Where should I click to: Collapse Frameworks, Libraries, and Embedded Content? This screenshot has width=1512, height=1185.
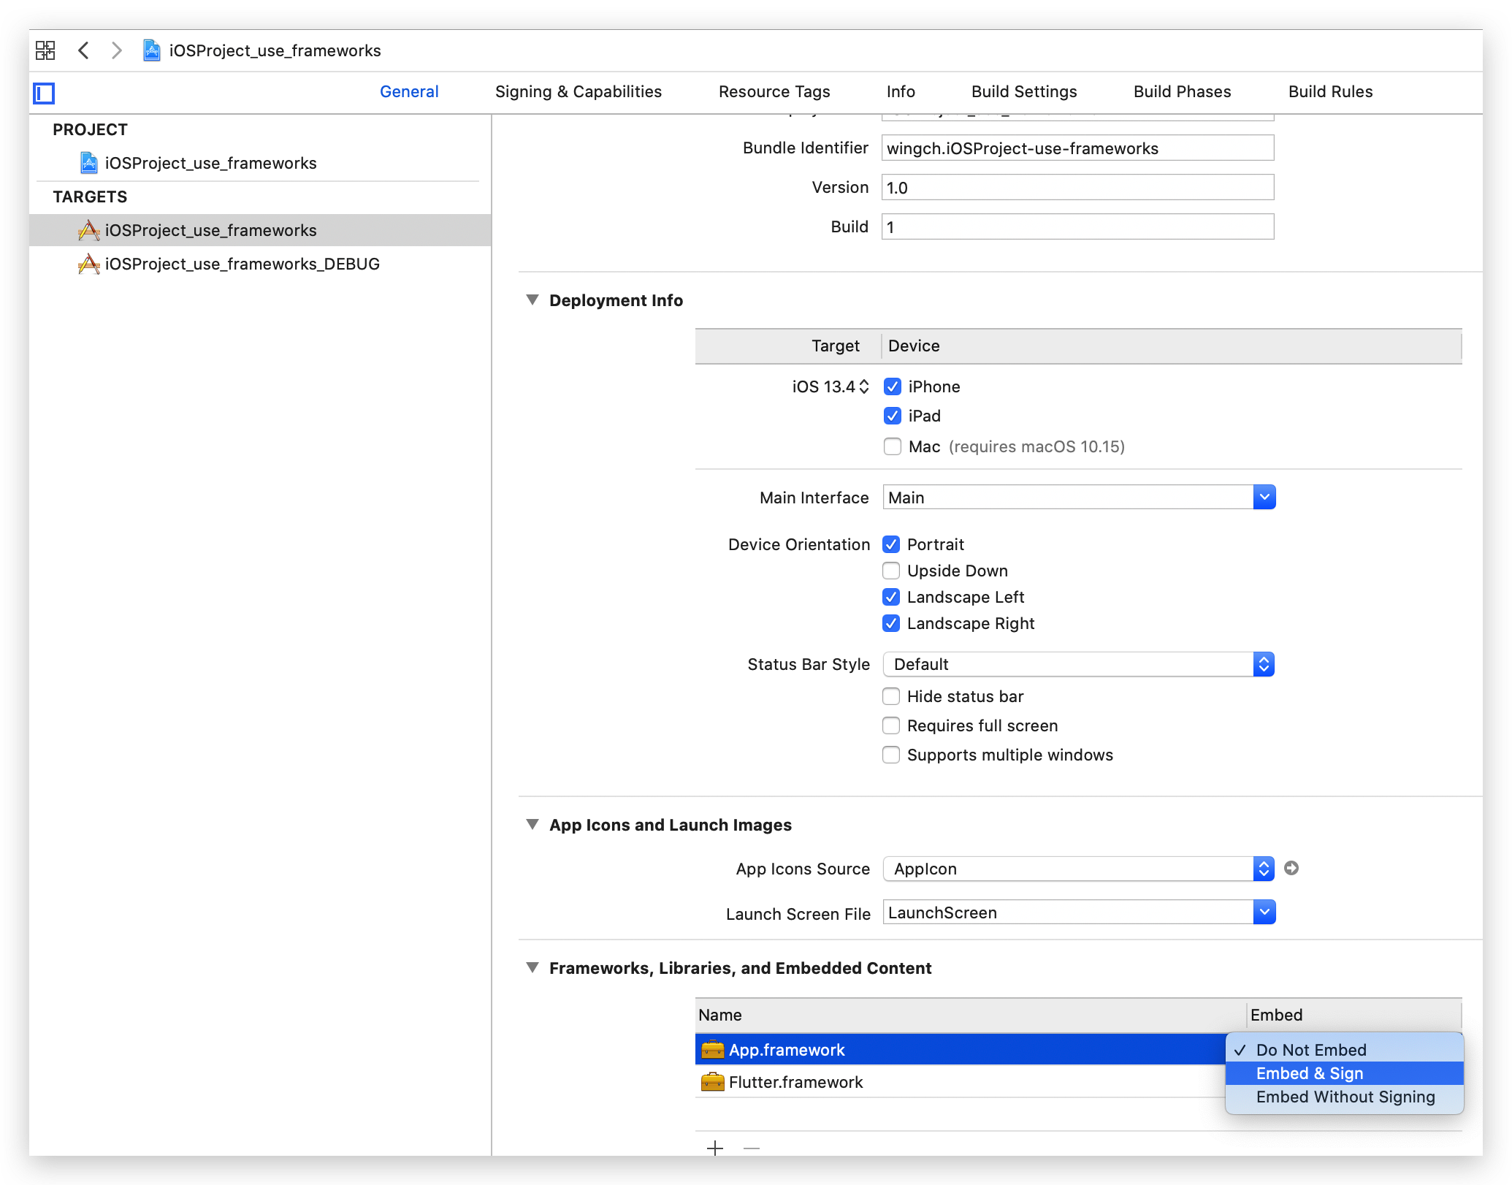tap(532, 967)
